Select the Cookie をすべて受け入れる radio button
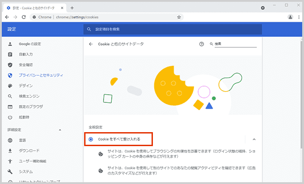 [91, 139]
